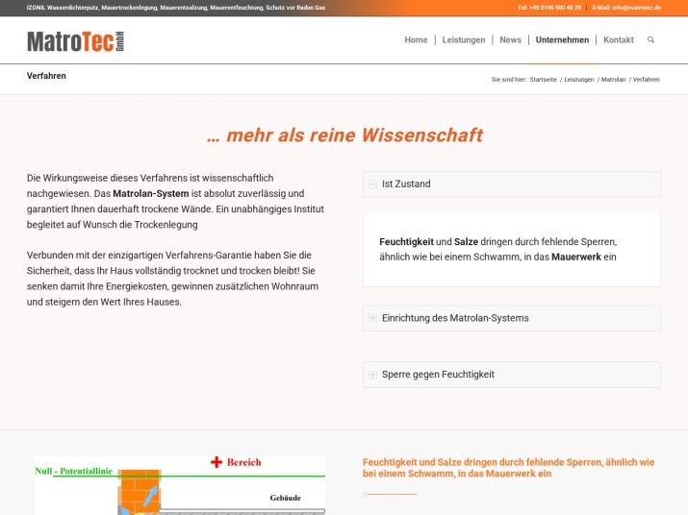The height and width of the screenshot is (515, 688).
Task: Click the Null-Potentiallinie diagram image
Action: [180, 485]
